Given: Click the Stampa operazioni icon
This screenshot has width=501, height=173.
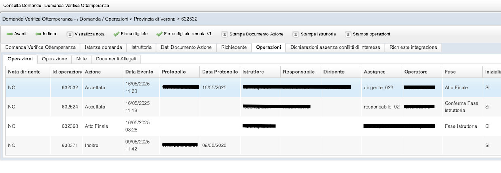Looking at the screenshot, I should point(348,34).
